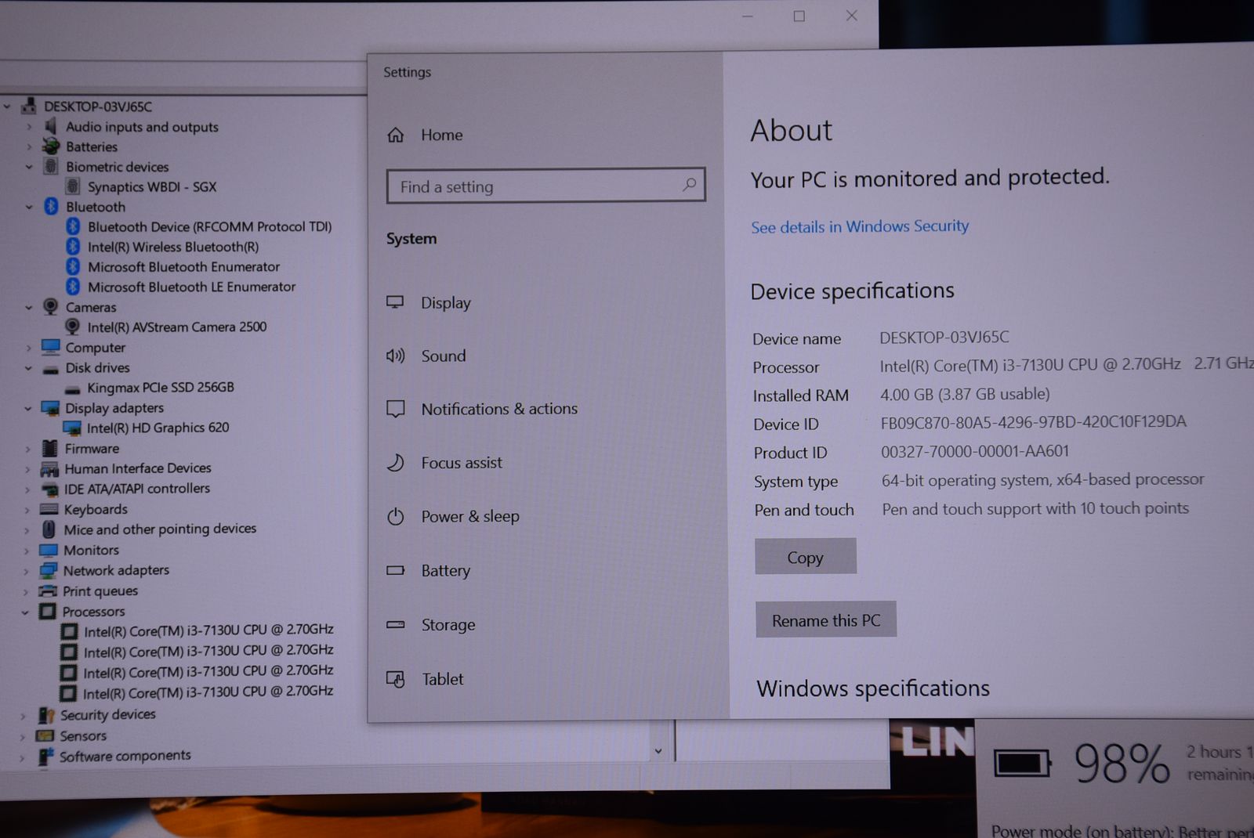The width and height of the screenshot is (1254, 838).
Task: Click the Display adapters icon
Action: 50,407
